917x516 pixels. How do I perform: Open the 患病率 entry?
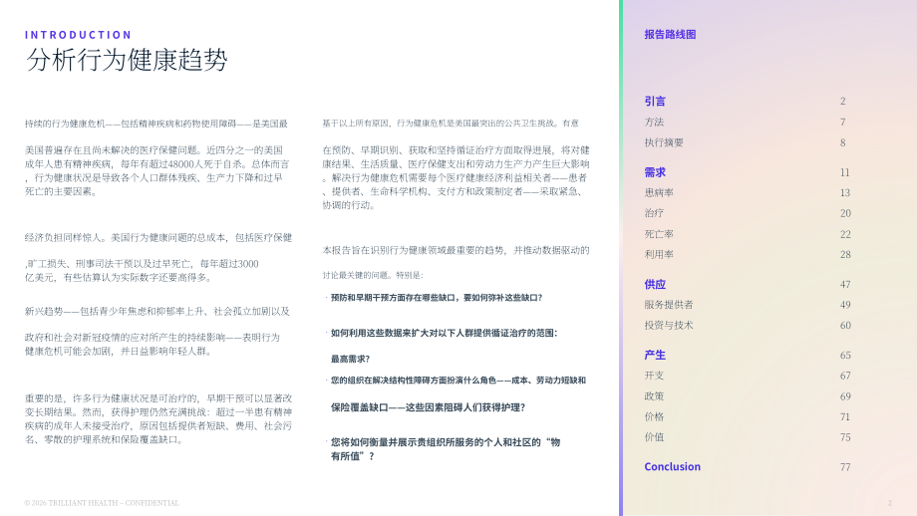tap(659, 193)
